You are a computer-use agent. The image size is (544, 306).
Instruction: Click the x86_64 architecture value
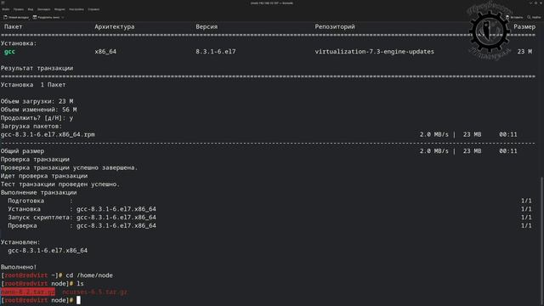click(105, 51)
